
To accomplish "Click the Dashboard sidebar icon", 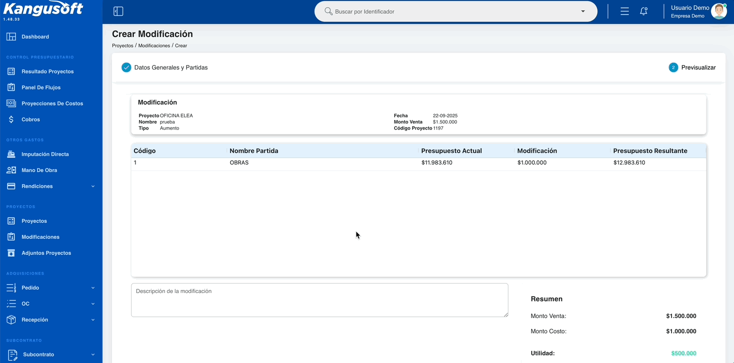I will tap(11, 36).
